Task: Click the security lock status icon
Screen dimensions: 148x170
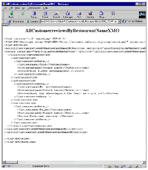Action: [x=4, y=166]
